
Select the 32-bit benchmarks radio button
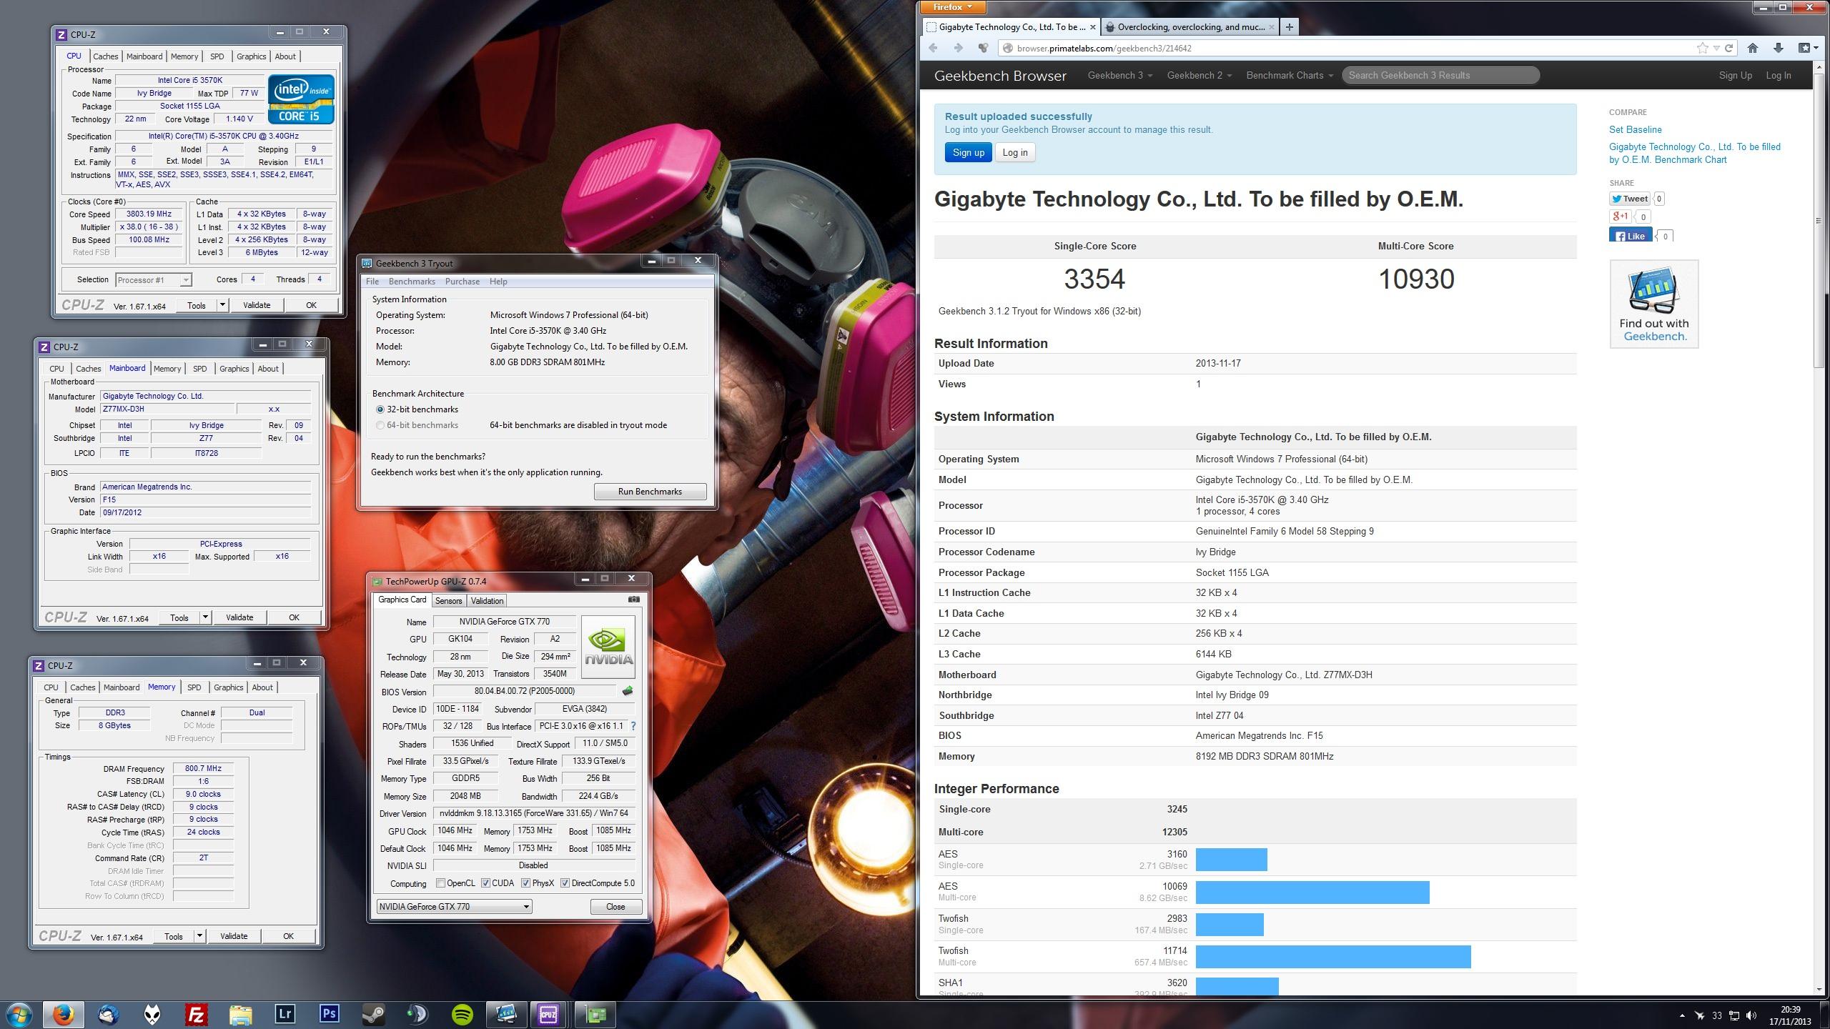coord(380,409)
